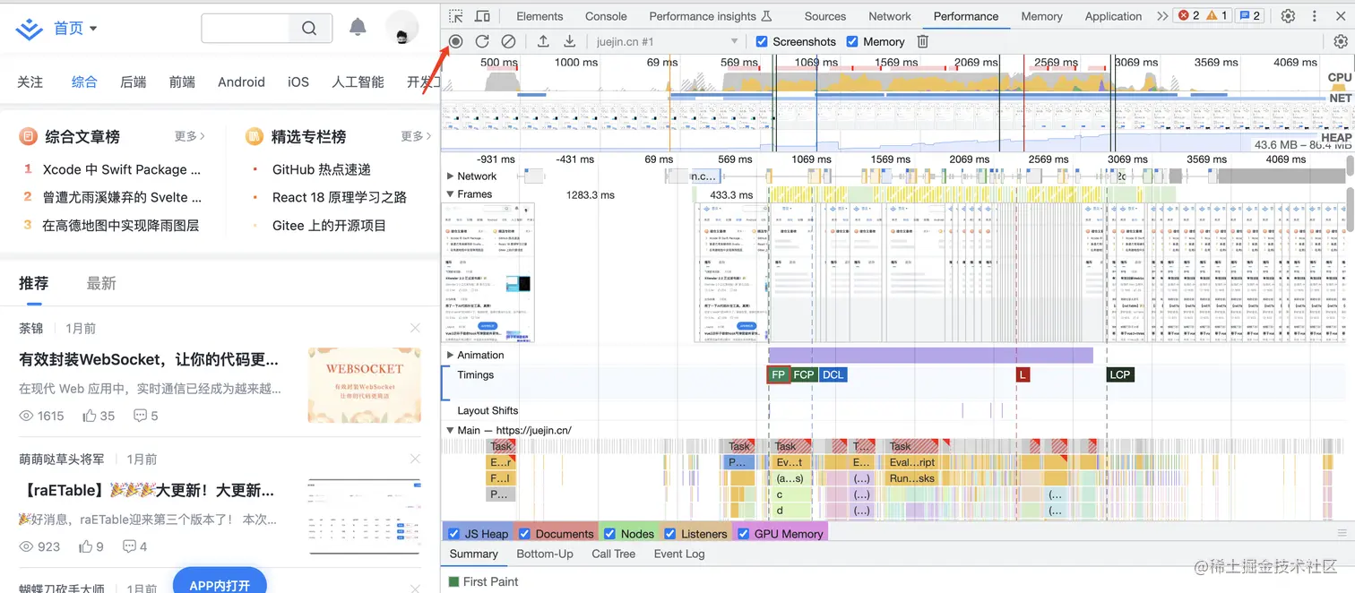Expand the Animation track
Image resolution: width=1355 pixels, height=593 pixels.
pyautogui.click(x=451, y=356)
